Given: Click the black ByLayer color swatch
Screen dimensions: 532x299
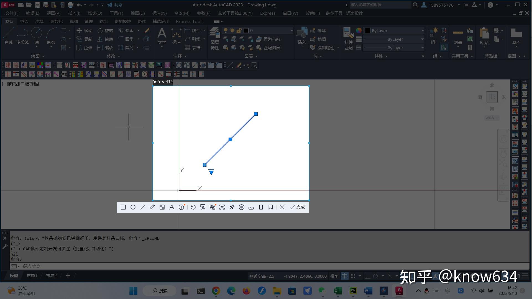Looking at the screenshot, I should (x=368, y=30).
